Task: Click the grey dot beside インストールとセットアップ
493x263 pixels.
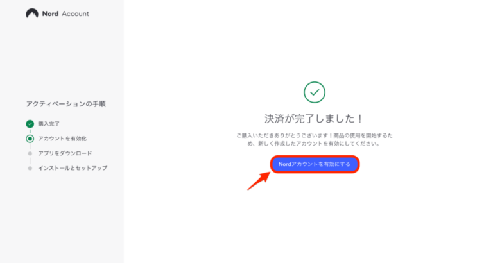Action: 30,168
